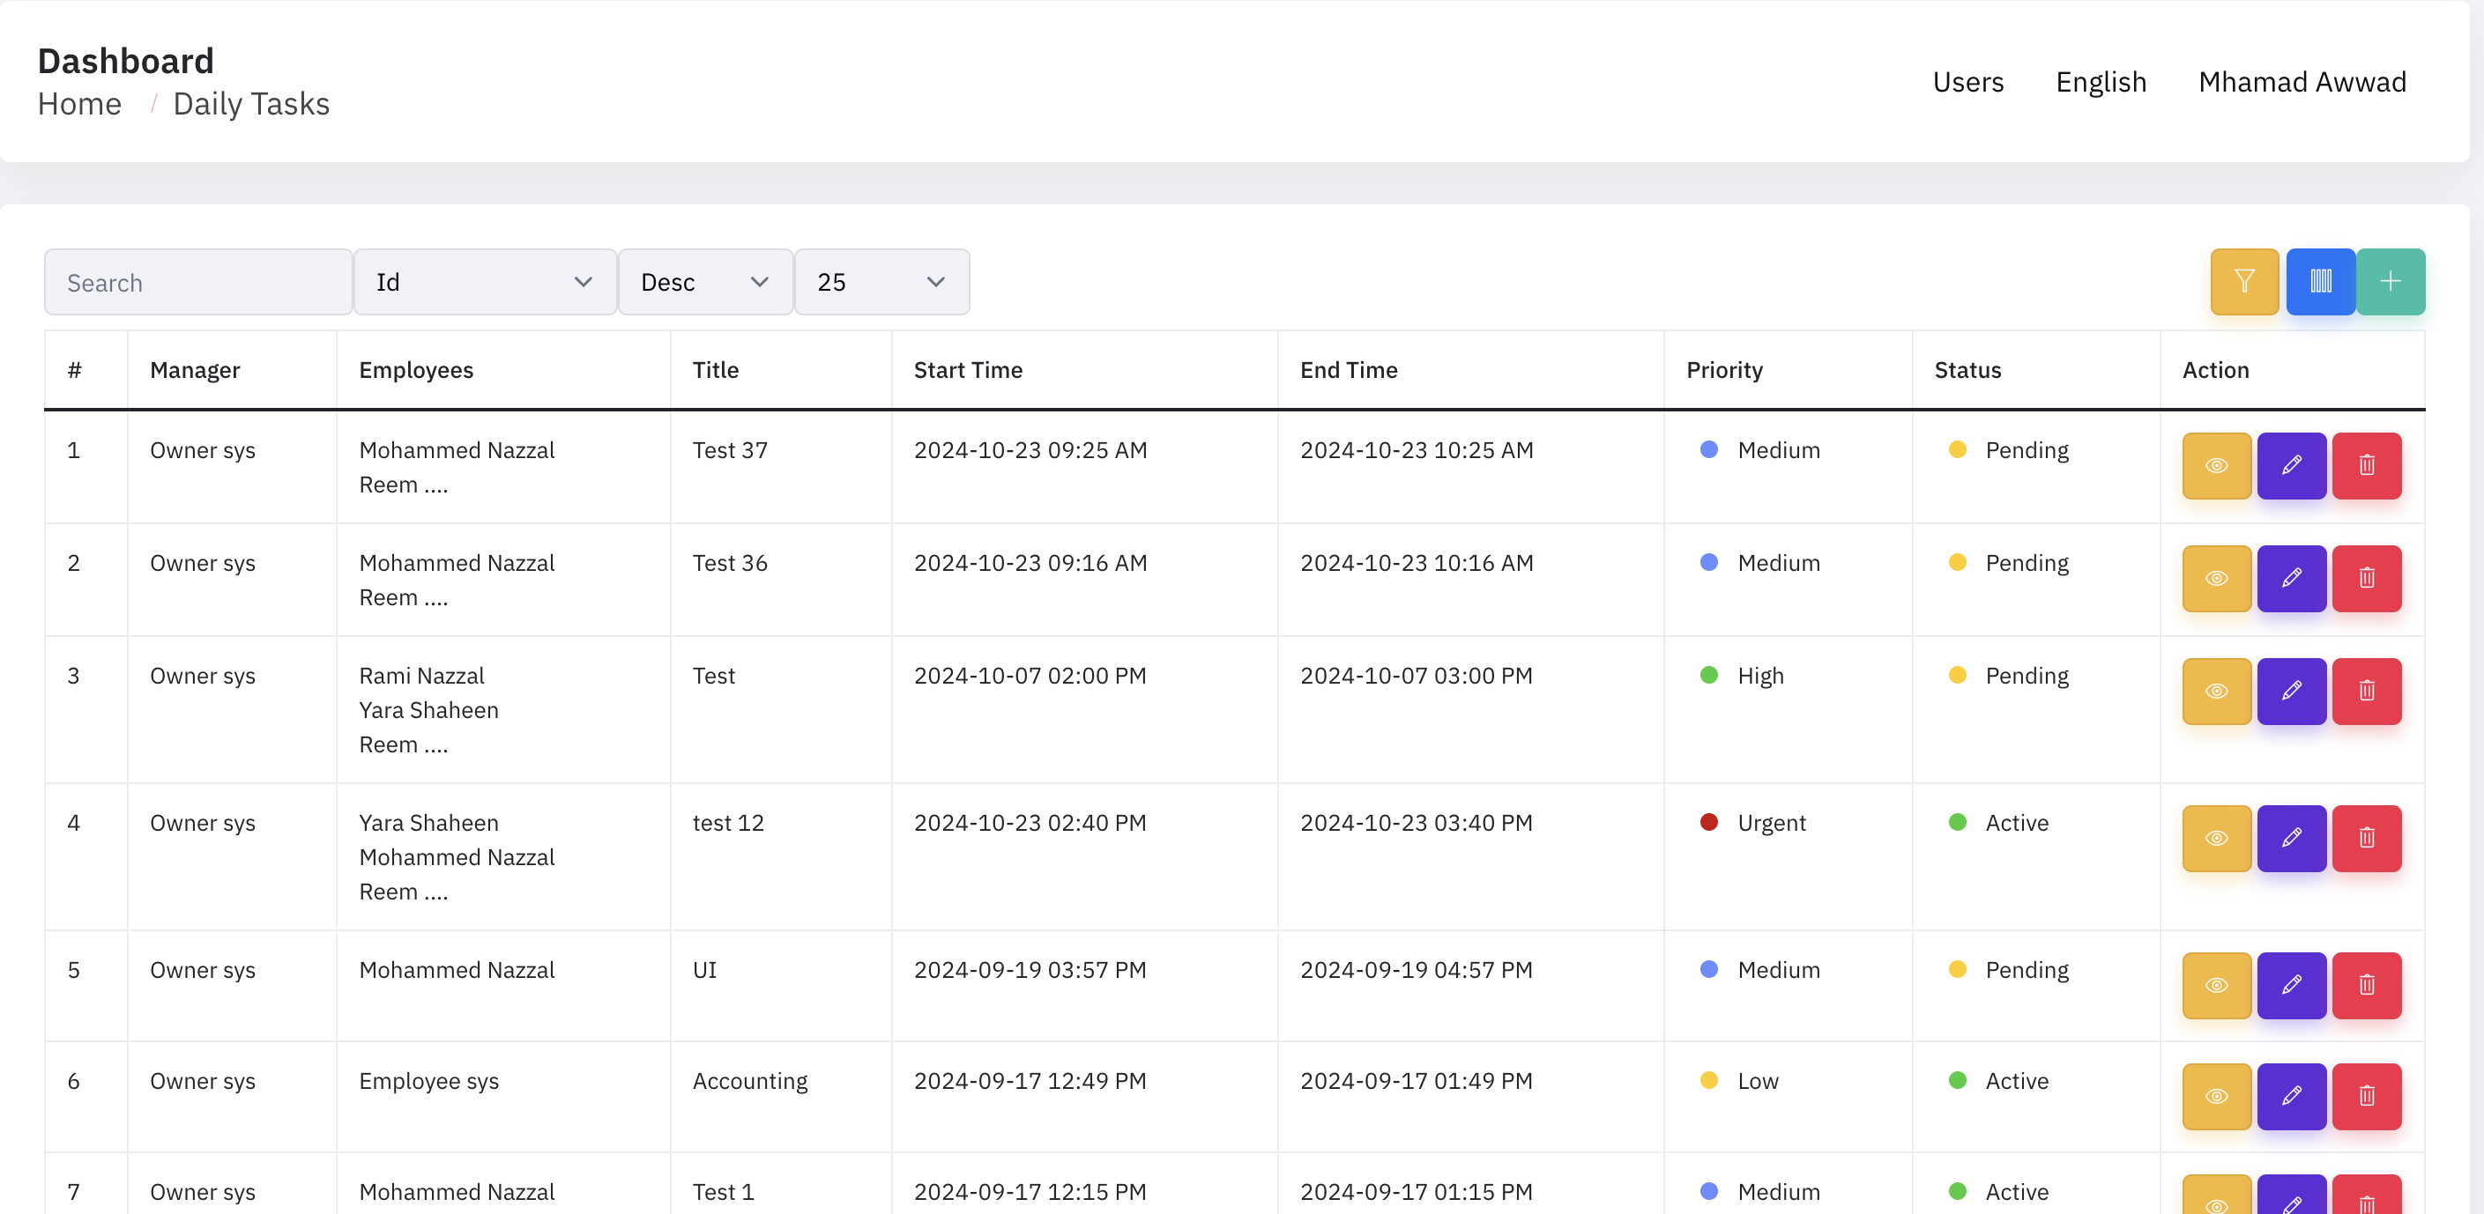Screen dimensions: 2484x1214
Task: Open the filter button with funnel icon
Action: tap(2244, 281)
